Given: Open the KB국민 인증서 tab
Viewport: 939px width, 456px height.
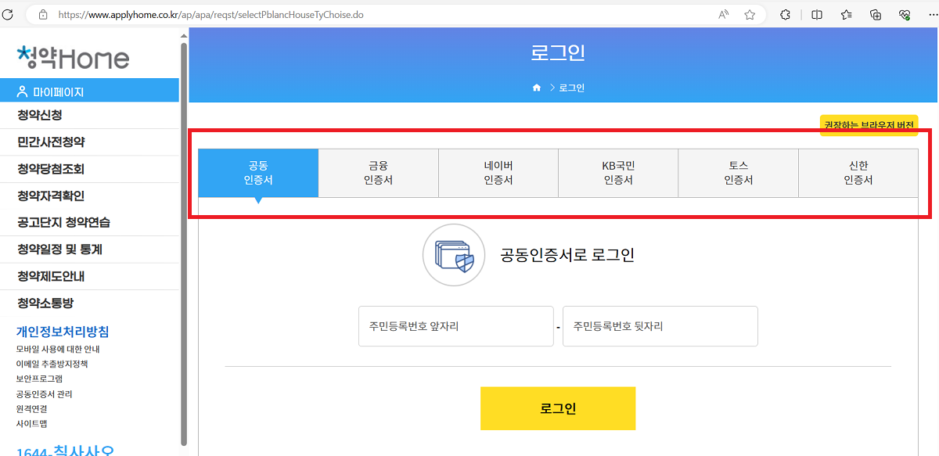Looking at the screenshot, I should tap(618, 173).
